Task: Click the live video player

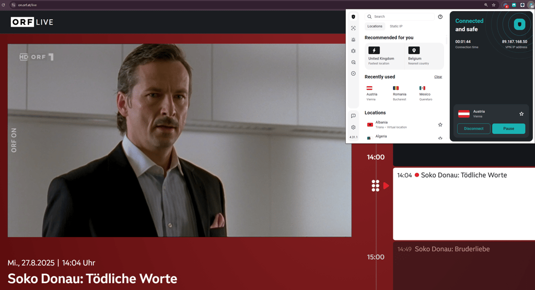Action: click(x=180, y=140)
